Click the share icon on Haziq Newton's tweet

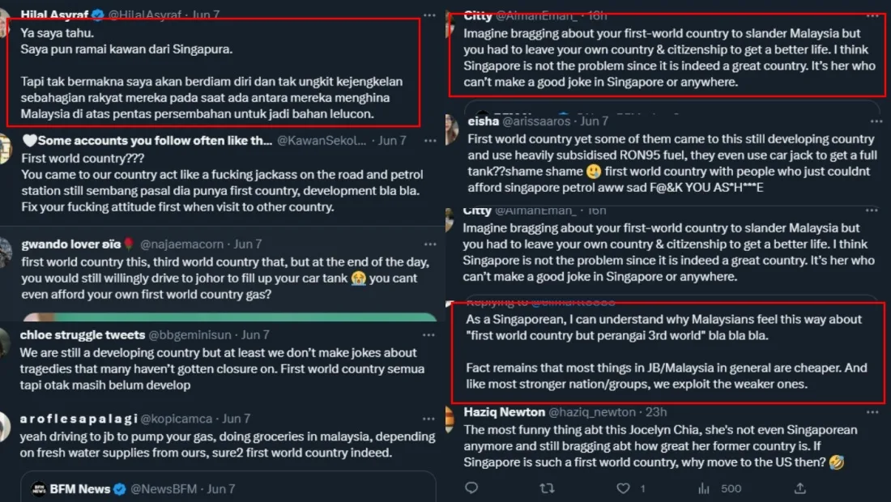coord(799,488)
